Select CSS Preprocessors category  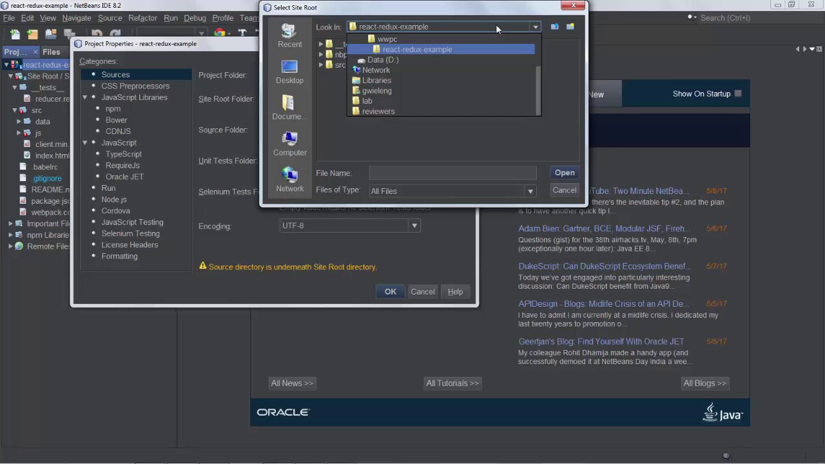135,86
